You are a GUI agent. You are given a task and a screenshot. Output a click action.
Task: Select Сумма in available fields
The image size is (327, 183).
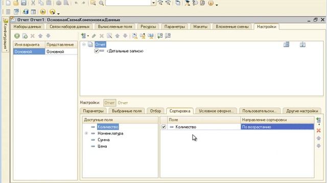click(104, 140)
